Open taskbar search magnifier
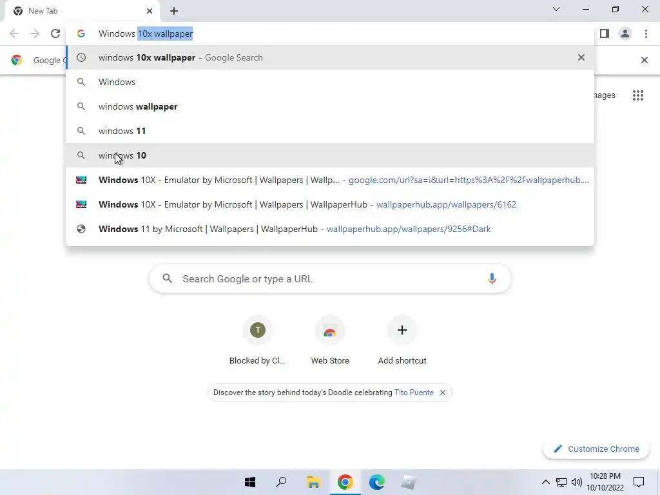 [x=281, y=482]
